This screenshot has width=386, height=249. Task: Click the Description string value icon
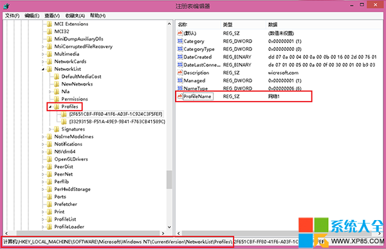click(180, 73)
